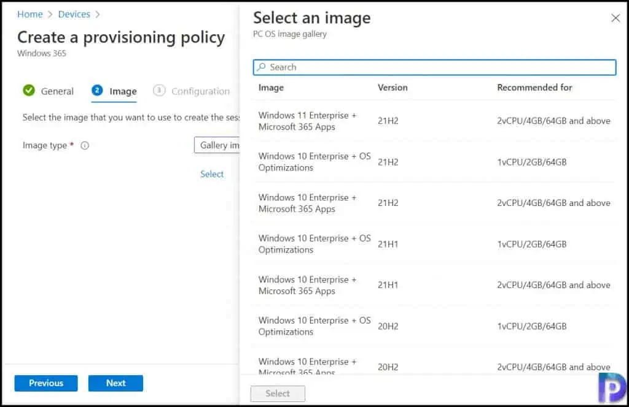629x407 pixels.
Task: Switch to the Configuration tab
Action: pyautogui.click(x=192, y=91)
